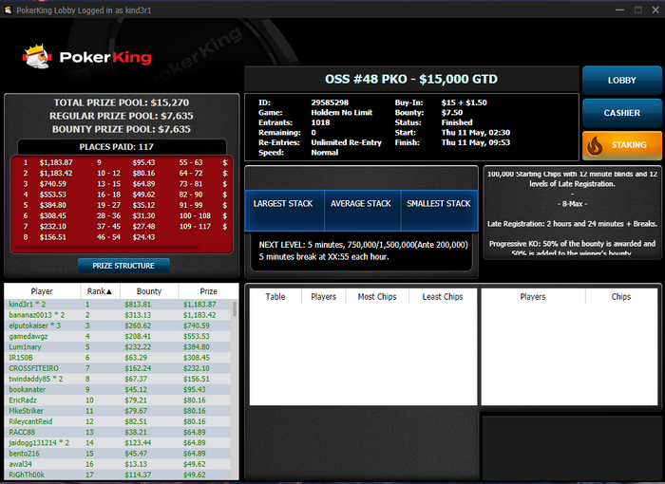Open the Staking section
The height and width of the screenshot is (484, 665).
[x=621, y=145]
